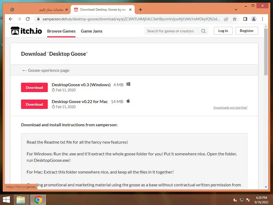Open the tab search dropdown arrow
This screenshot has width=273, height=205.
pos(236,10)
